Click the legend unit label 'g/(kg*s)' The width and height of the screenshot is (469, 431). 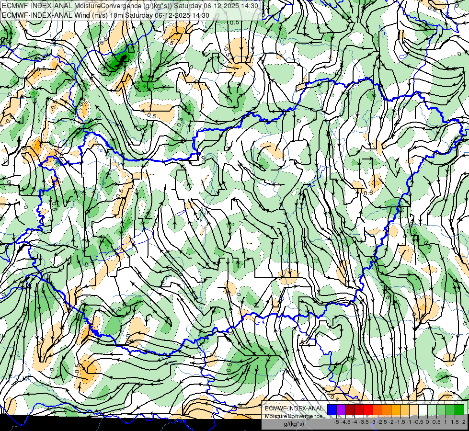(294, 424)
